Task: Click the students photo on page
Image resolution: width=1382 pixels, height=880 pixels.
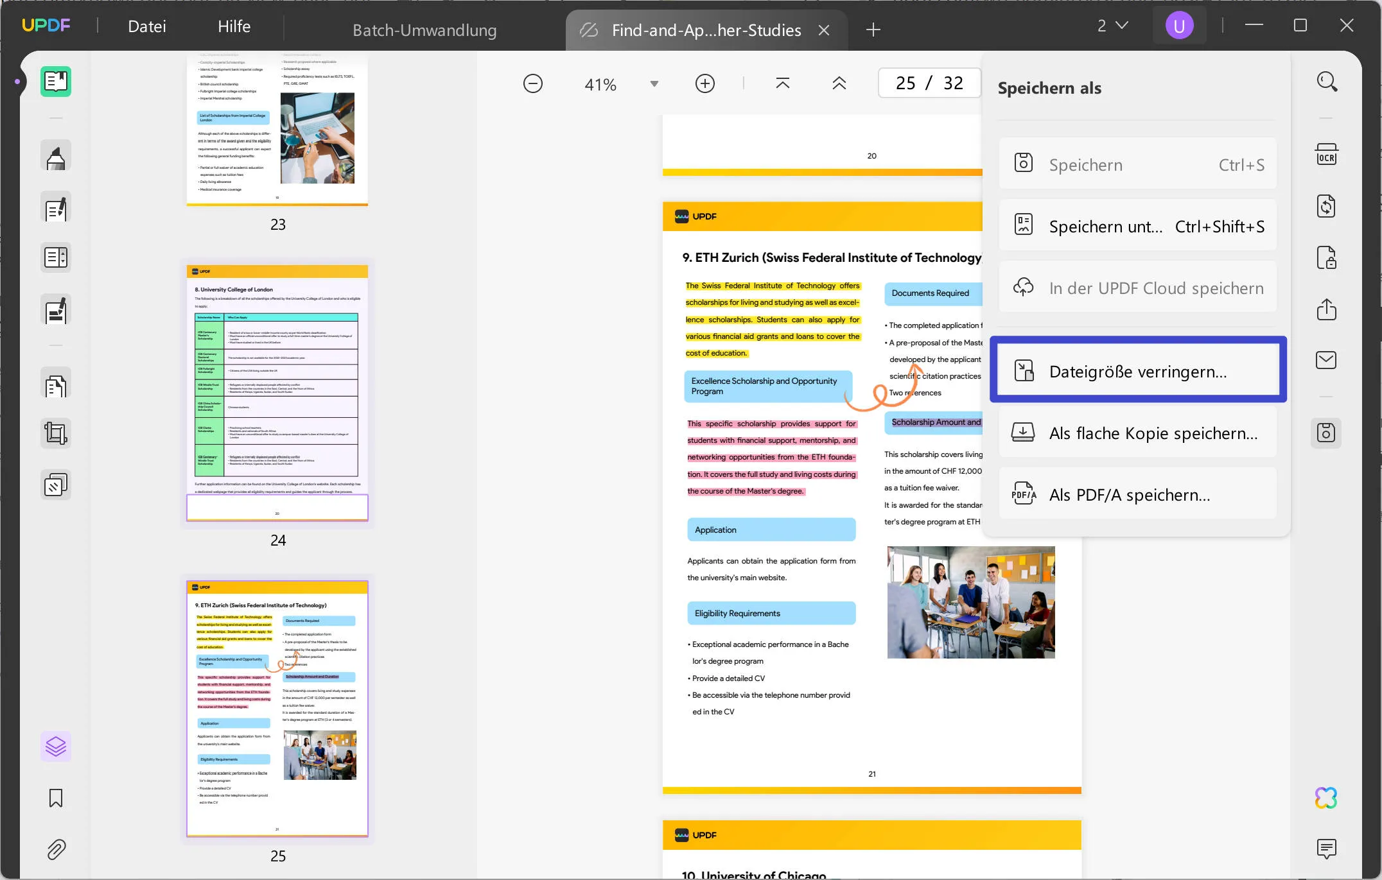Action: tap(971, 602)
